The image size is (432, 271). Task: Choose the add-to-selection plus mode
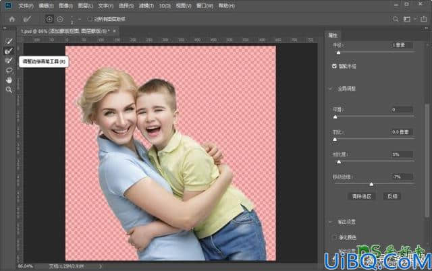49,20
